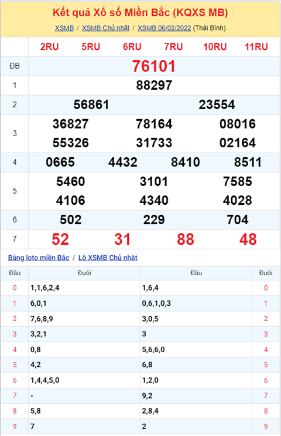281x436 pixels.
Task: Open the XSMB 06/02/2022 link
Action: point(165,28)
